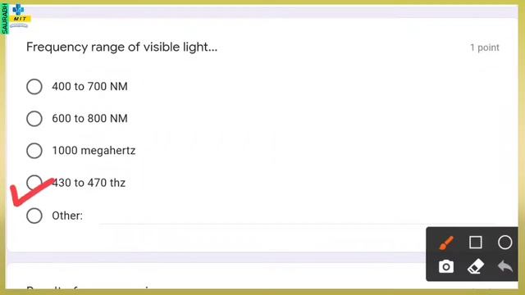Click the SAURABH green side label
This screenshot has width=525, height=295.
coord(4,19)
